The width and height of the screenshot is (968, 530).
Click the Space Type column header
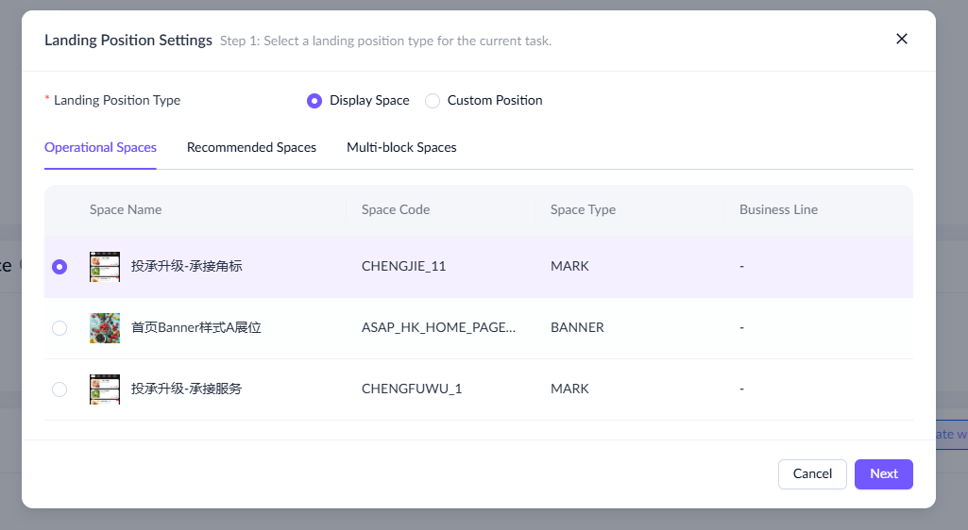point(583,210)
